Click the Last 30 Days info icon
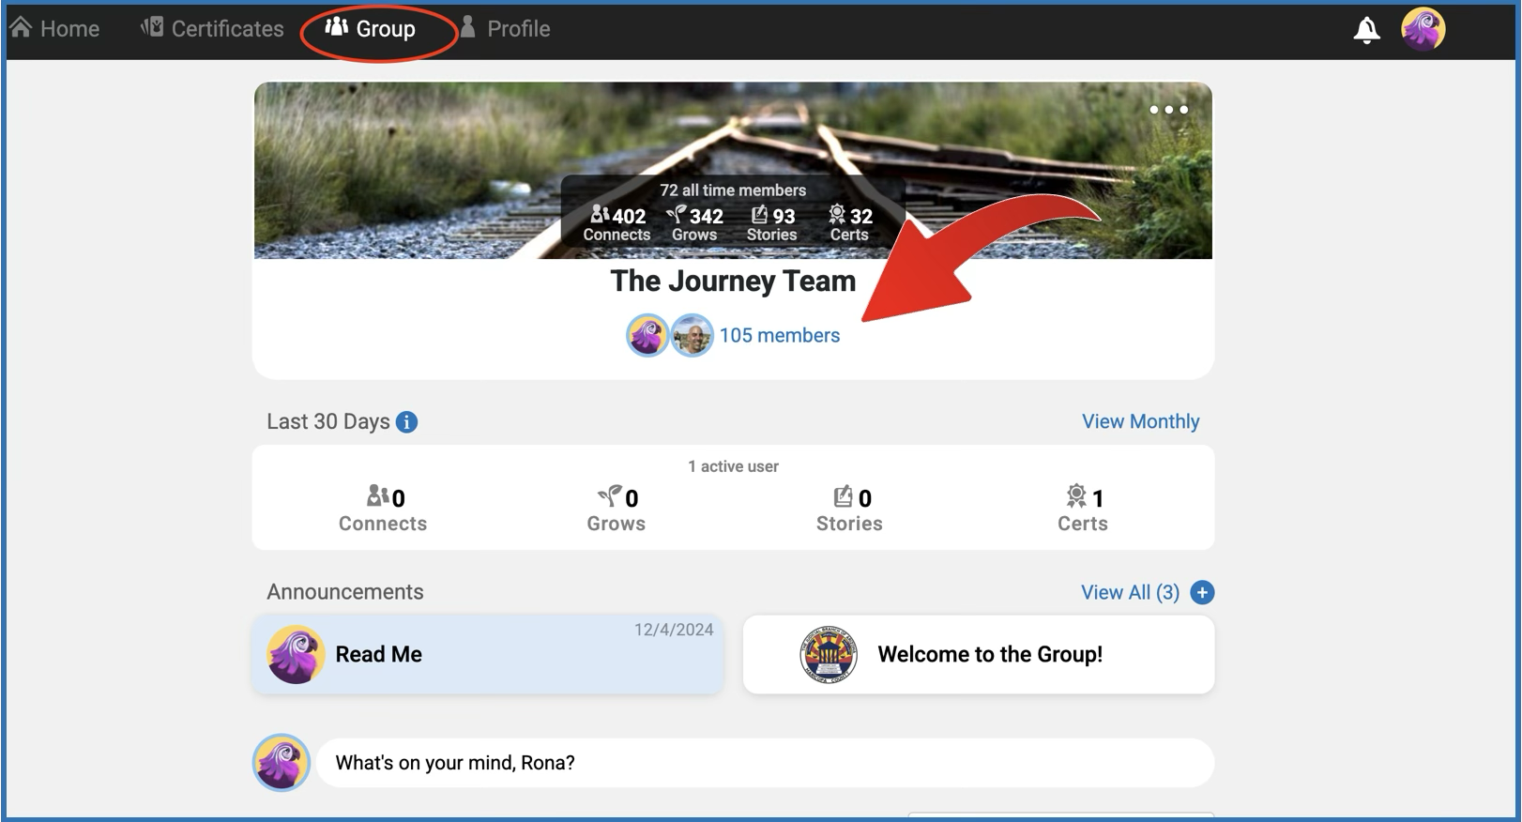The height and width of the screenshot is (822, 1522). click(x=406, y=422)
